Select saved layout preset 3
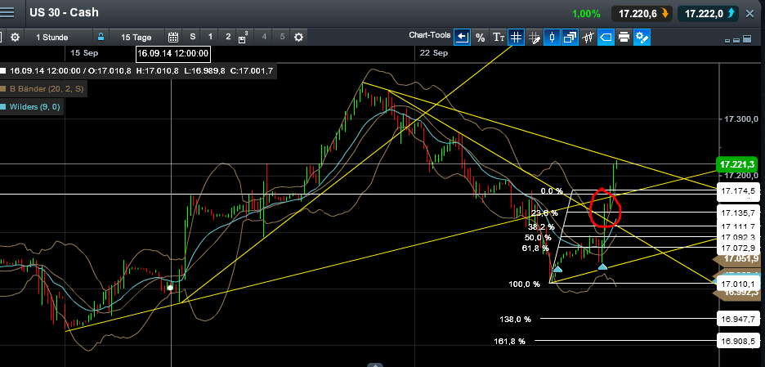This screenshot has height=367, width=765. click(243, 37)
